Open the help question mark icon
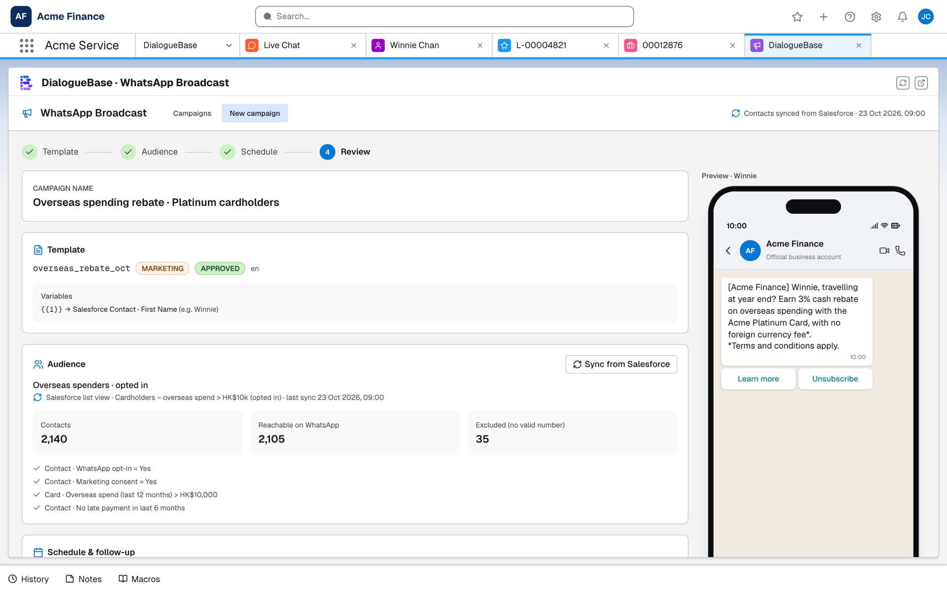 pos(850,17)
